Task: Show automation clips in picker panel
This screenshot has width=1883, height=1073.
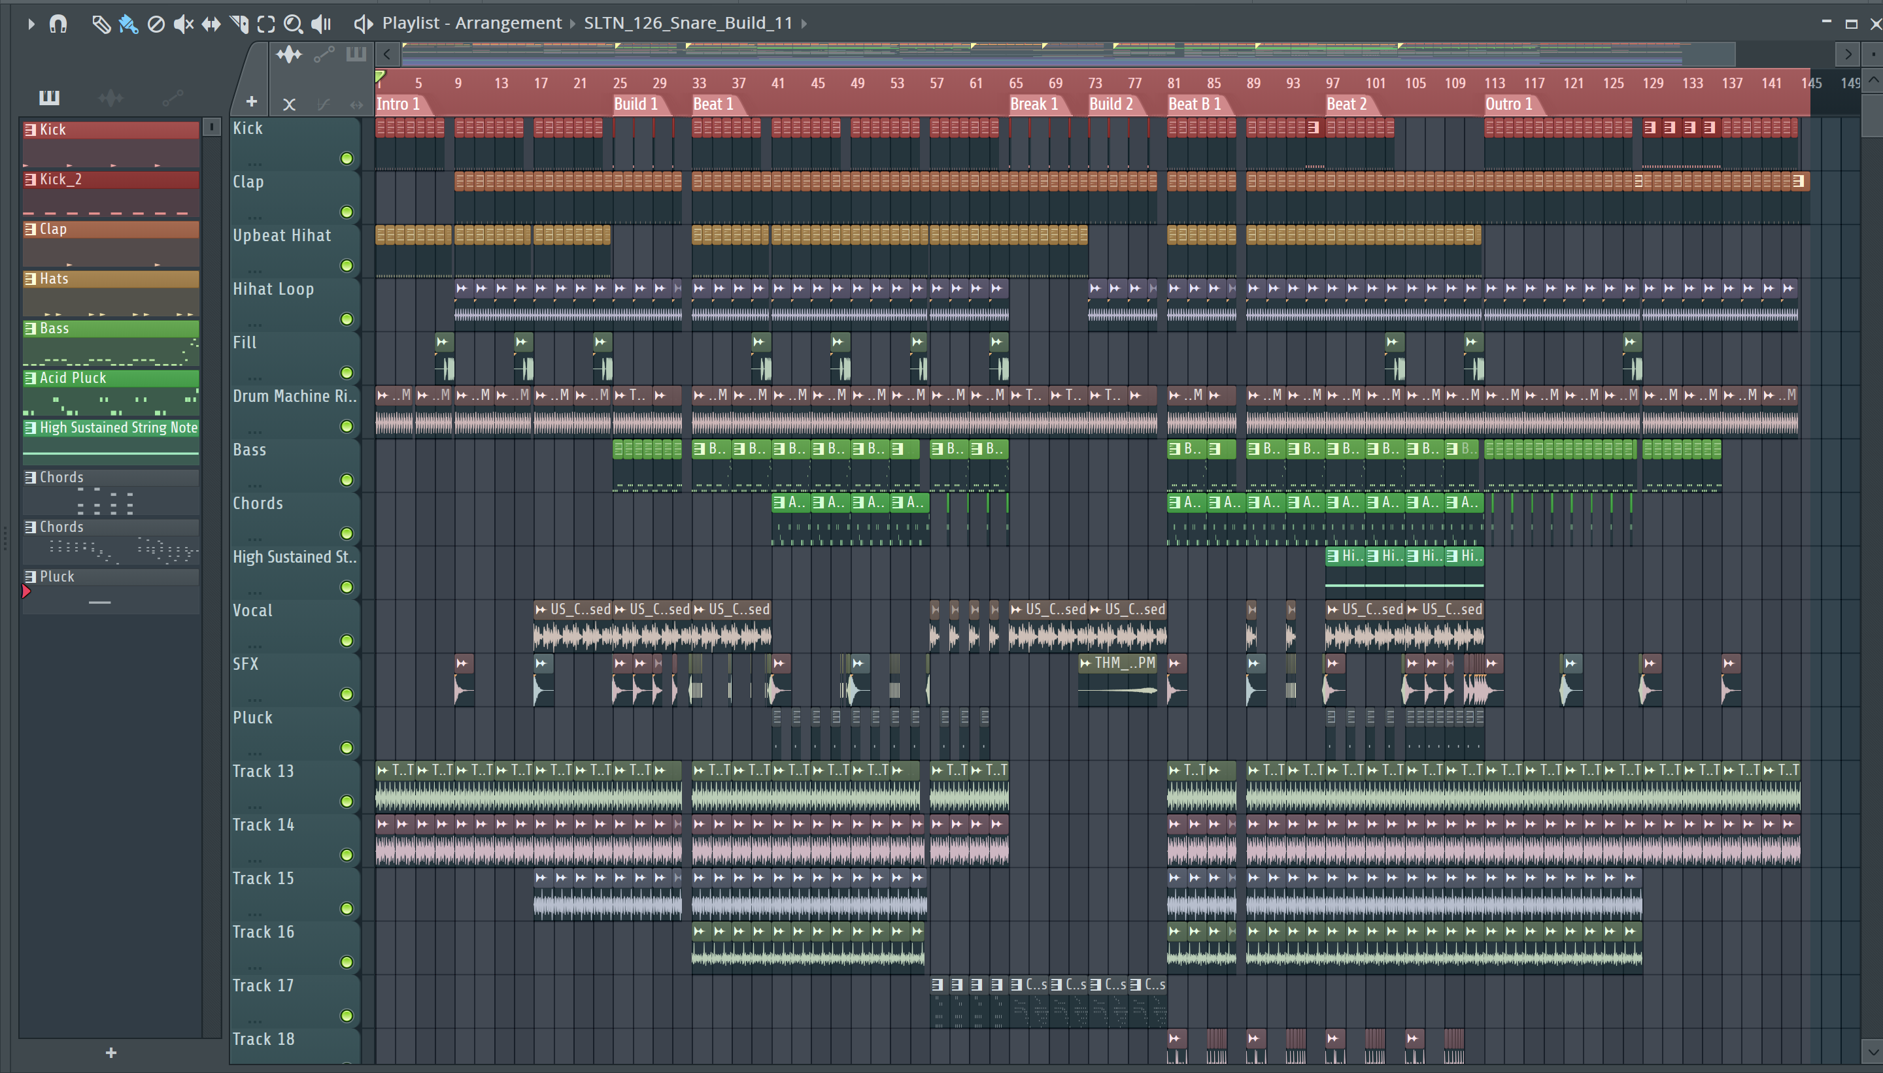Action: pyautogui.click(x=173, y=97)
